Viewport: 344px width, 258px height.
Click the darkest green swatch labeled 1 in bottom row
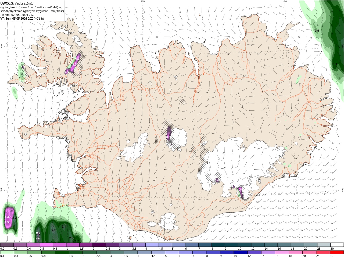pyautogui.click(x=62, y=252)
